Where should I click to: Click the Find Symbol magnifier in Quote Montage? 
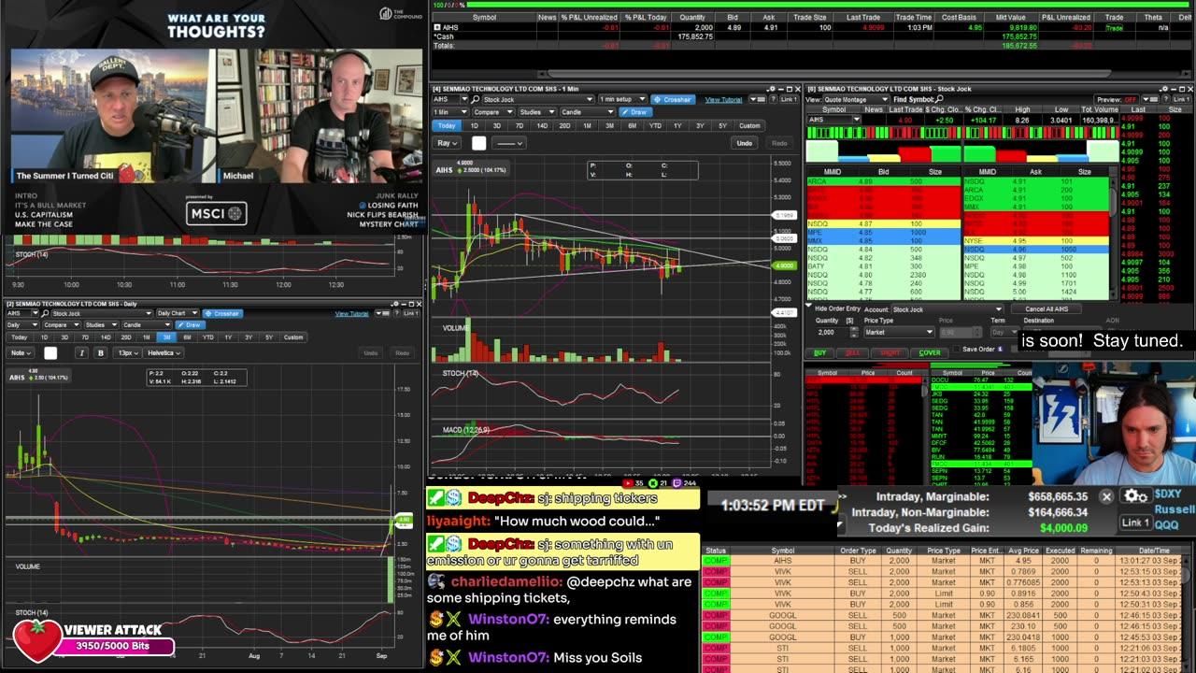941,99
